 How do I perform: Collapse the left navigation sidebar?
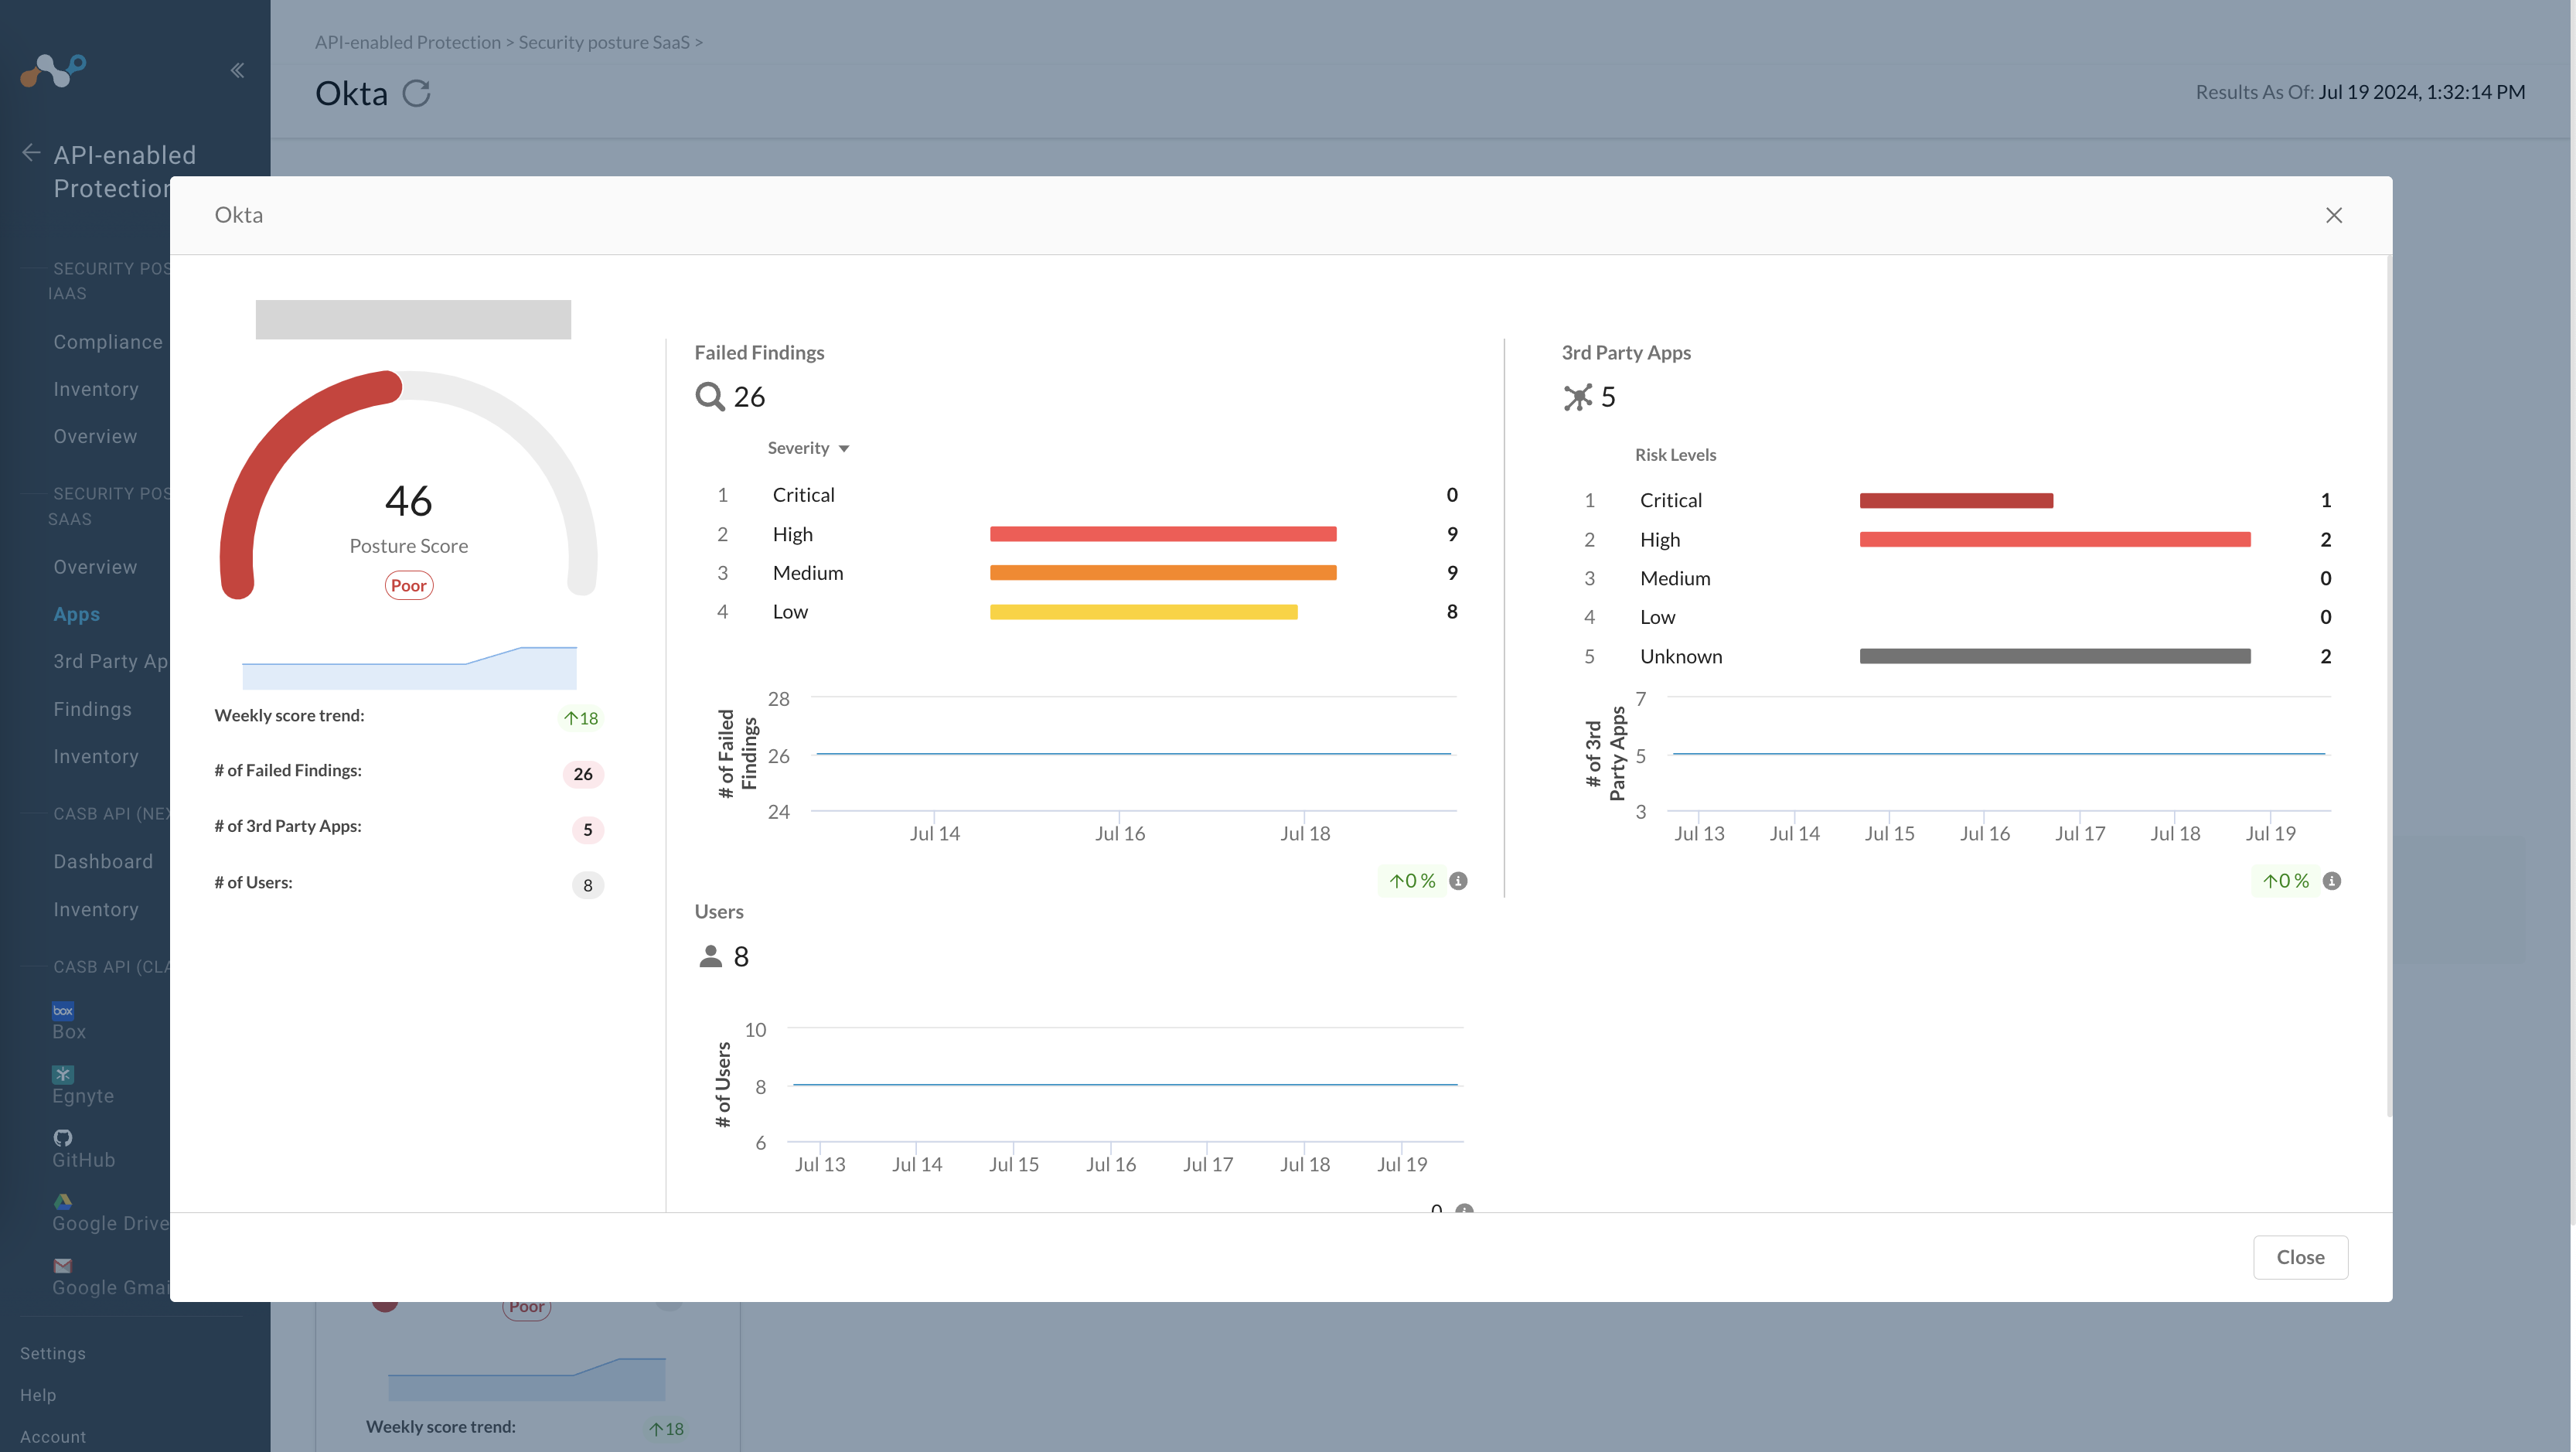pos(238,69)
